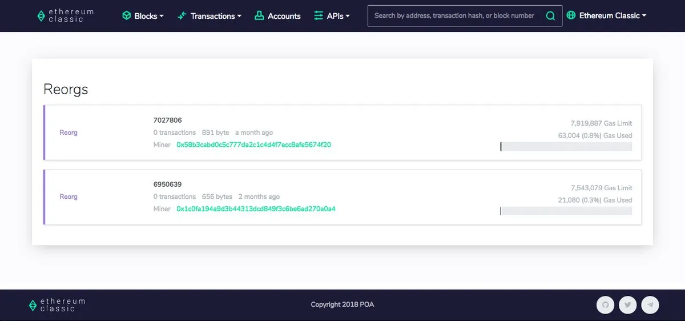Open the Telegram footer icon
The image size is (685, 321).
point(650,305)
